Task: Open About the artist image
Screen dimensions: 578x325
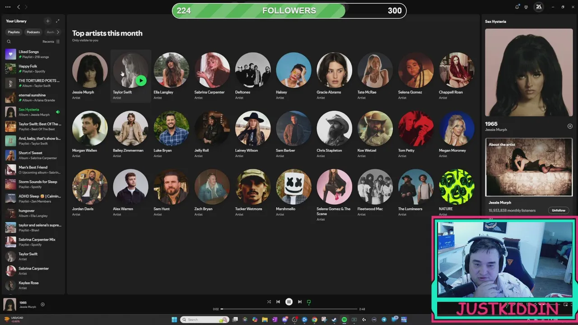Action: (x=529, y=167)
